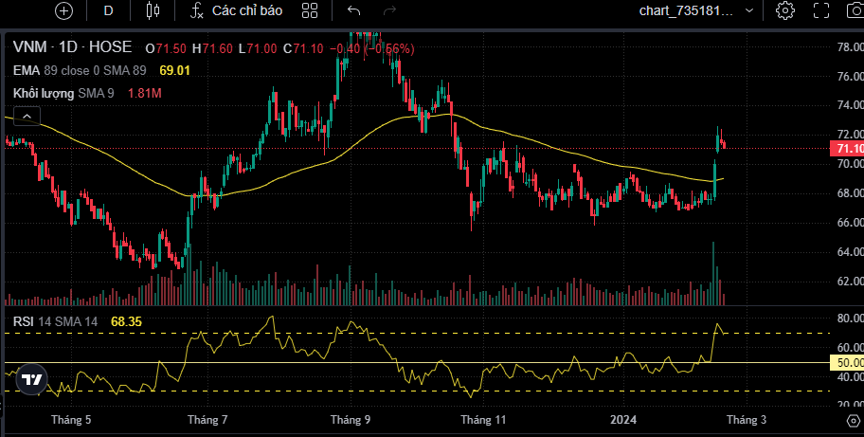Click the Tháng 11 time axis label
The width and height of the screenshot is (864, 437).
(x=483, y=420)
